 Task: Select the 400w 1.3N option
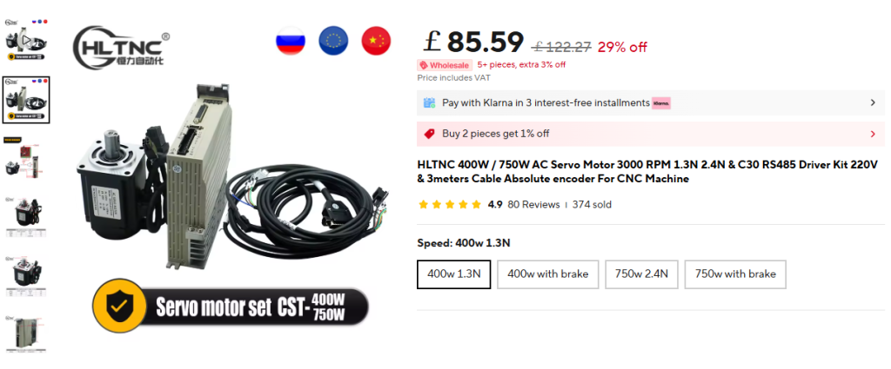click(x=454, y=273)
